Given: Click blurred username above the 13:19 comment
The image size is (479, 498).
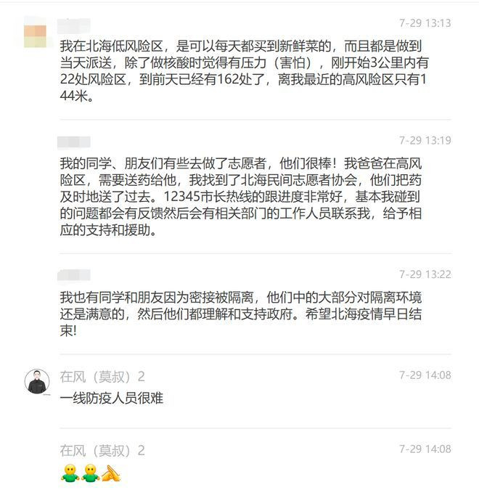Looking at the screenshot, I should tap(73, 142).
